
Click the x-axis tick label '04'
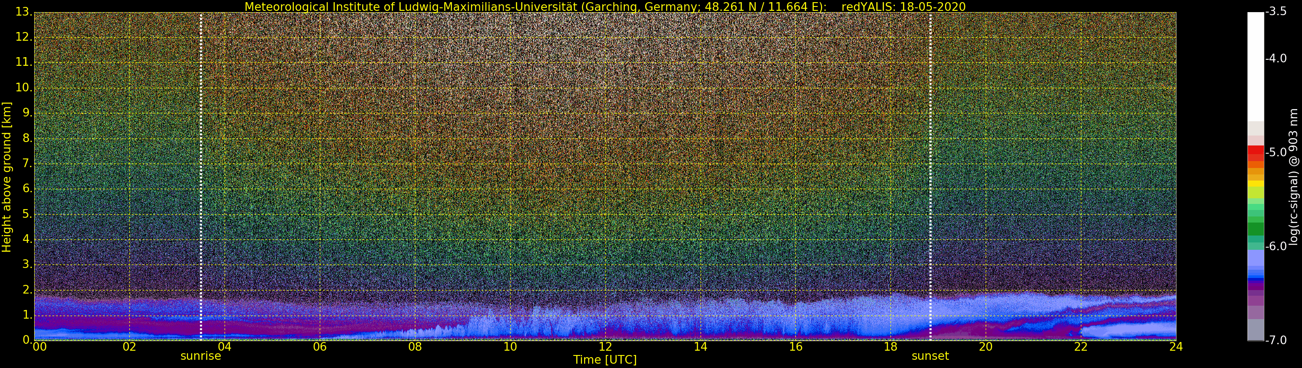(225, 347)
